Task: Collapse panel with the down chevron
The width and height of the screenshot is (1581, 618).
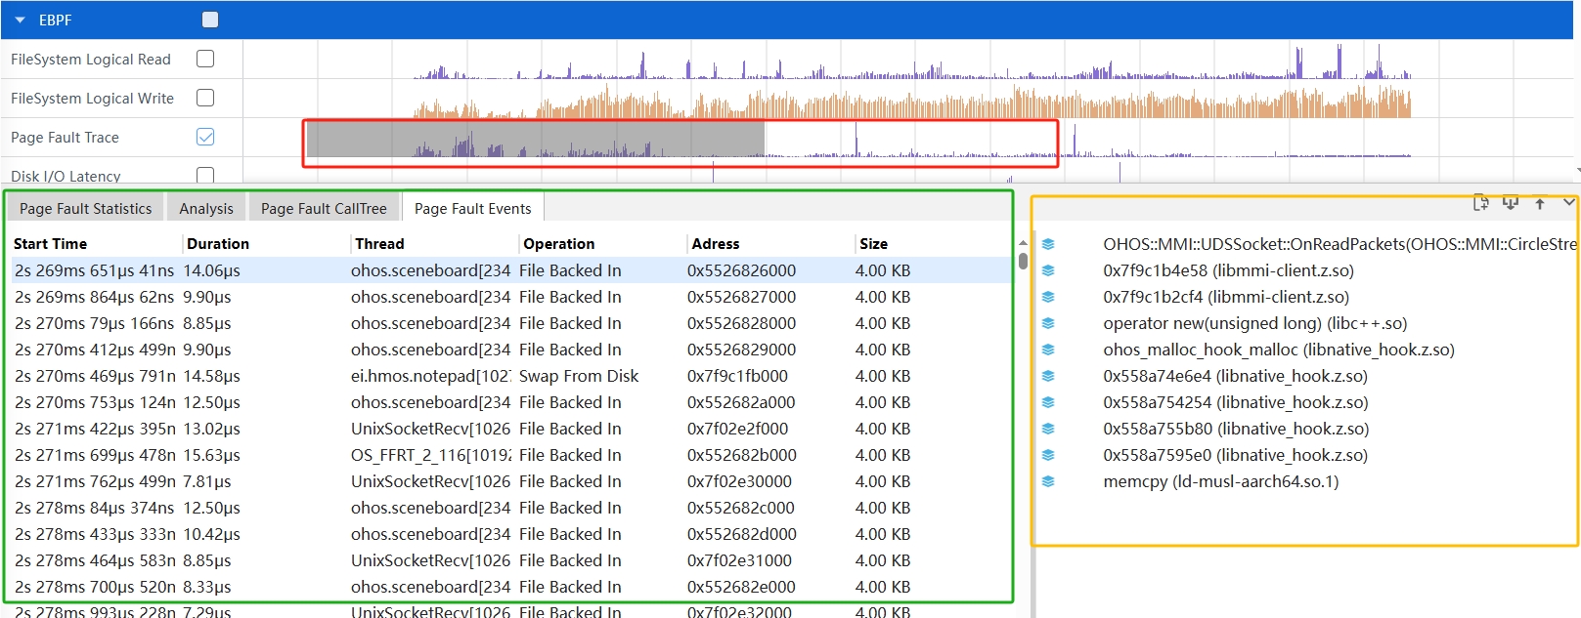Action: (x=1568, y=203)
